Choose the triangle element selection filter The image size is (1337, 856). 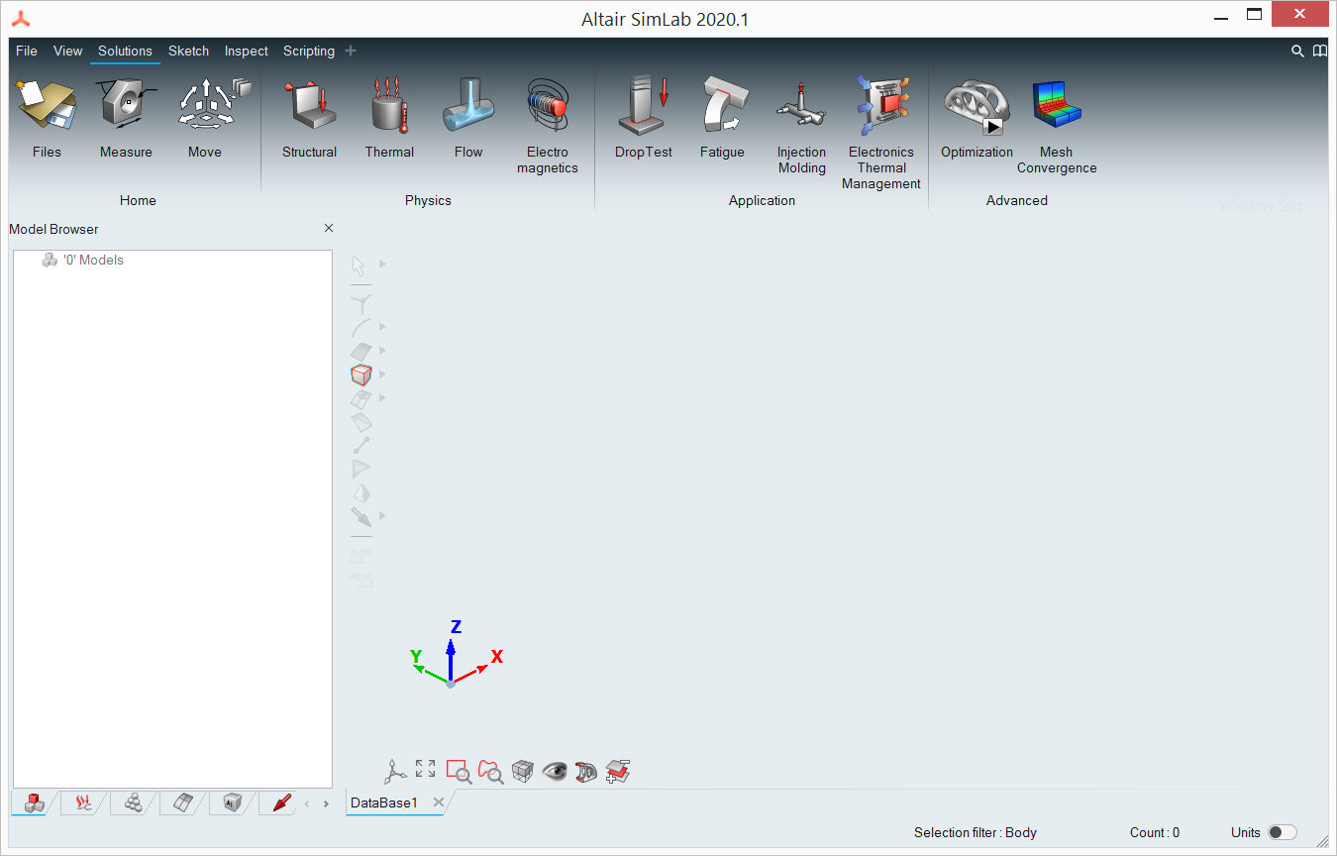(x=361, y=469)
